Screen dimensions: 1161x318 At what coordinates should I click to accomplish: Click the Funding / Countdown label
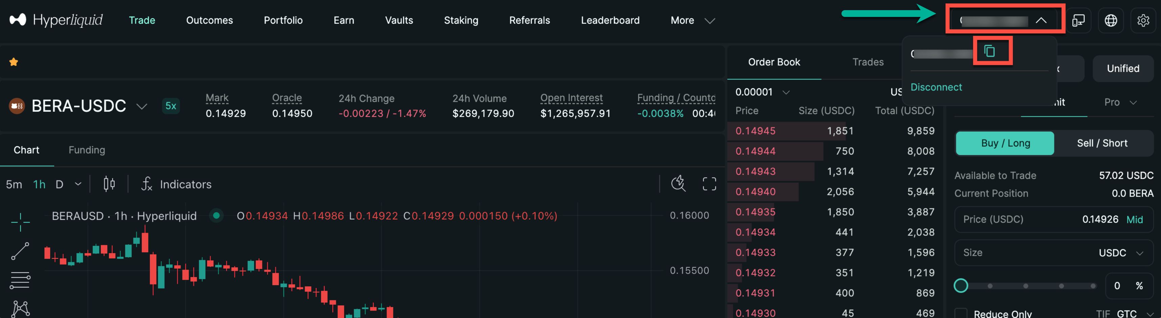pos(676,98)
